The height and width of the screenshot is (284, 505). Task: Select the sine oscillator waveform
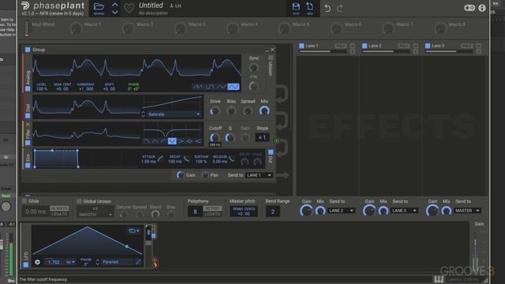[x=234, y=87]
